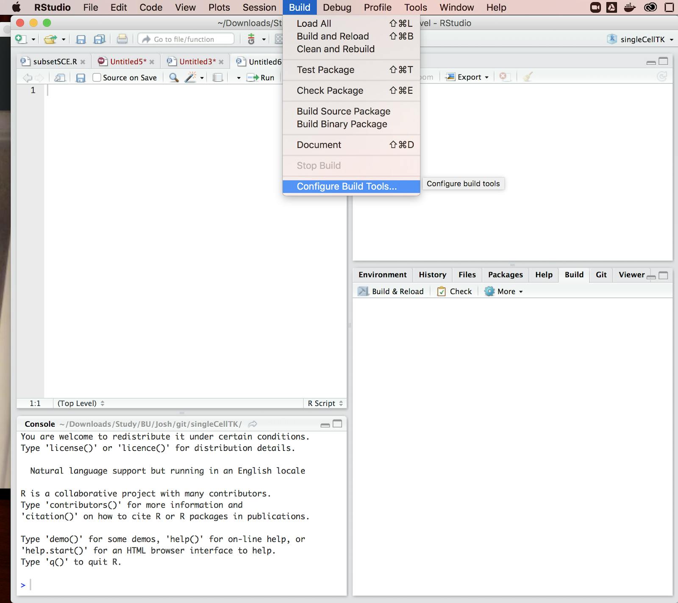
Task: Switch to the Packages tab
Action: pos(506,275)
